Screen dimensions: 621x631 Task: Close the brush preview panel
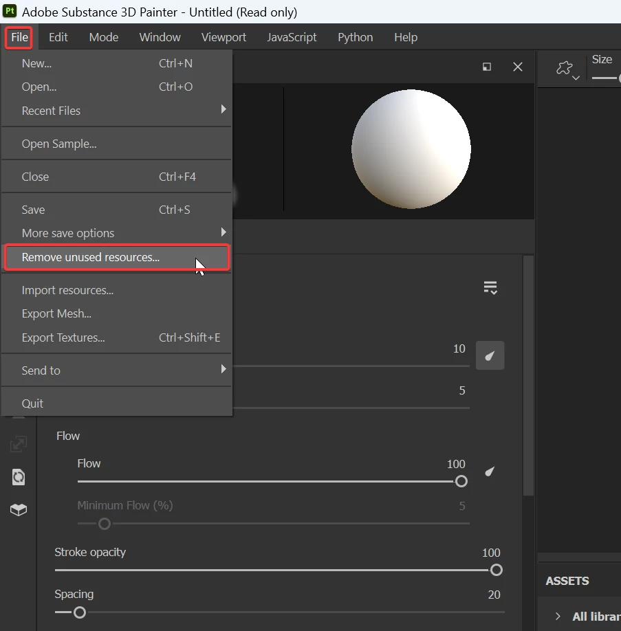click(517, 67)
